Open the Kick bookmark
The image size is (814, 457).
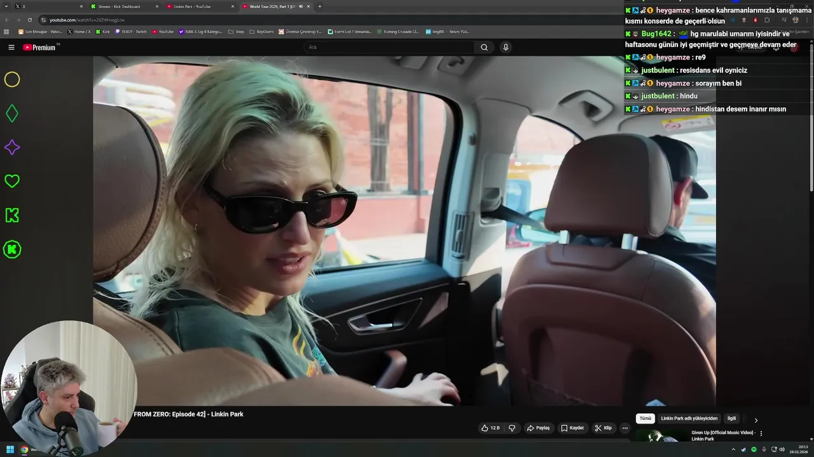[x=103, y=32]
